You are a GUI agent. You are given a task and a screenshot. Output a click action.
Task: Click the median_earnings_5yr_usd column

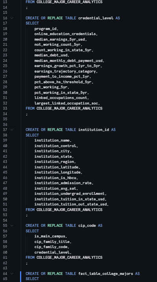point(60,39)
